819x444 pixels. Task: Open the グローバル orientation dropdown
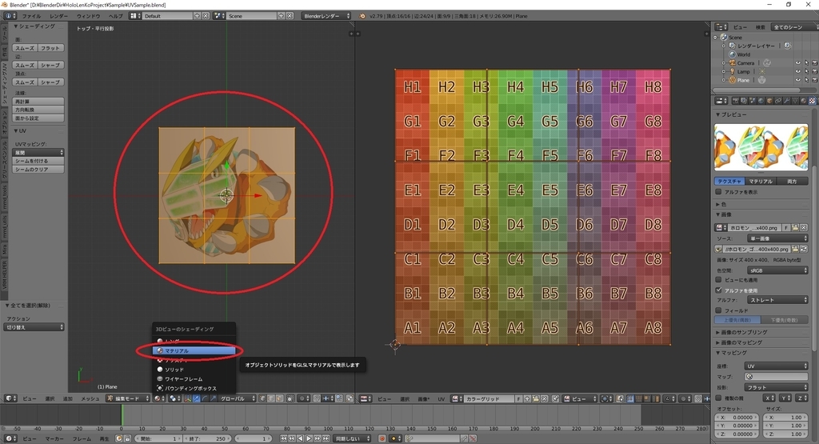click(238, 398)
